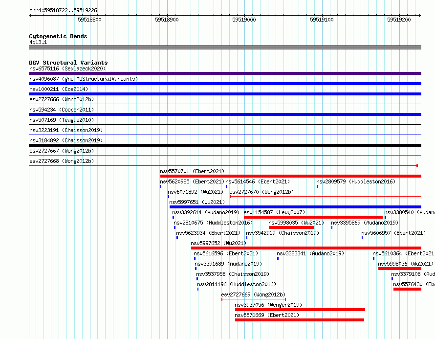Click the red nsv5998036 variant bar
Image resolution: width=435 pixels, height=339 pixels.
point(400,269)
